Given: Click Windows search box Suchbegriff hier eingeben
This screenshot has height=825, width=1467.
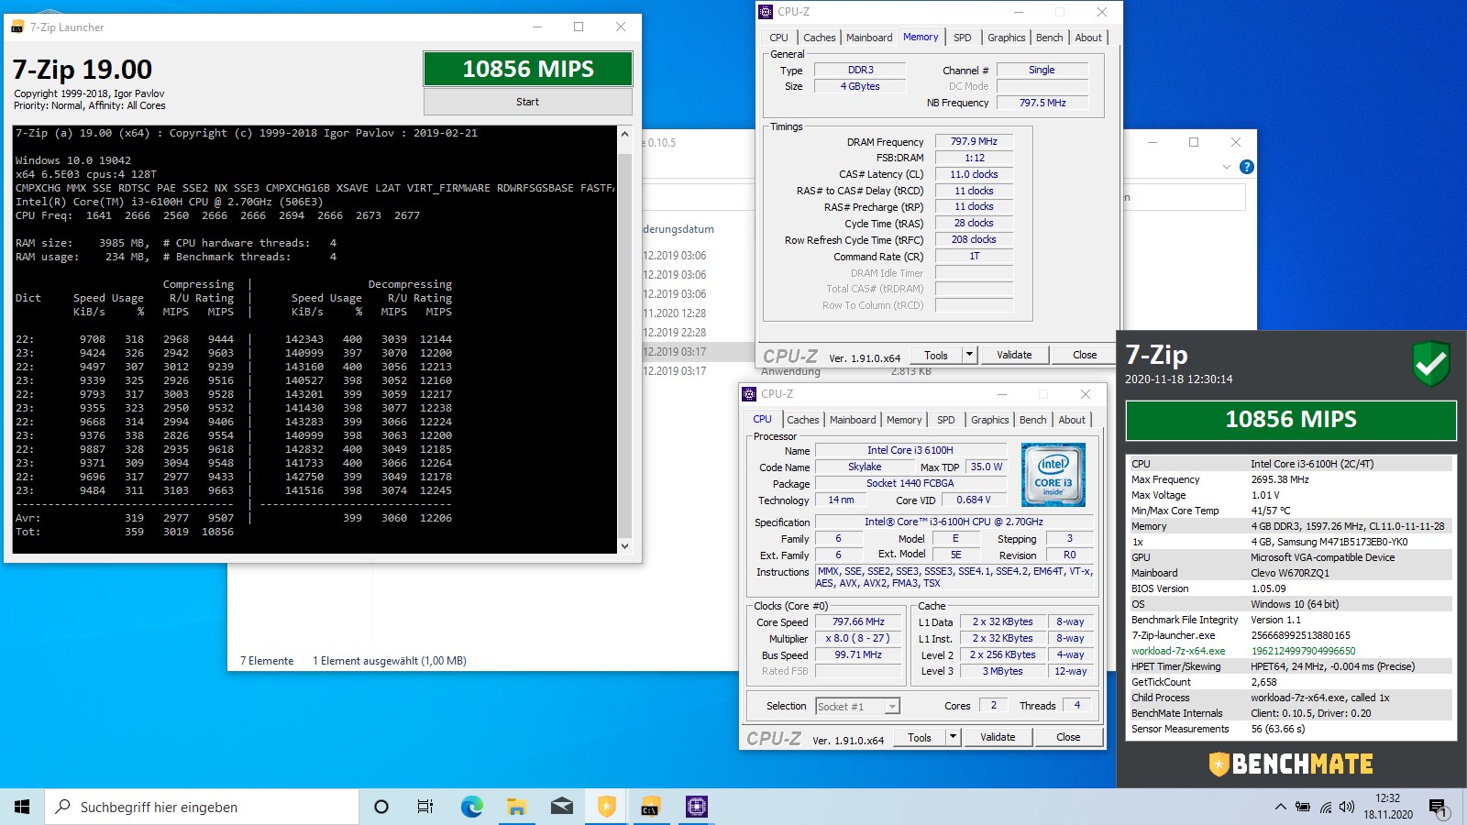Looking at the screenshot, I should tap(202, 807).
